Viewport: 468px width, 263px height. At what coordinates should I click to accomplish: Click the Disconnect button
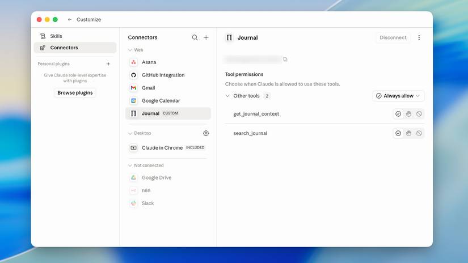click(x=393, y=37)
